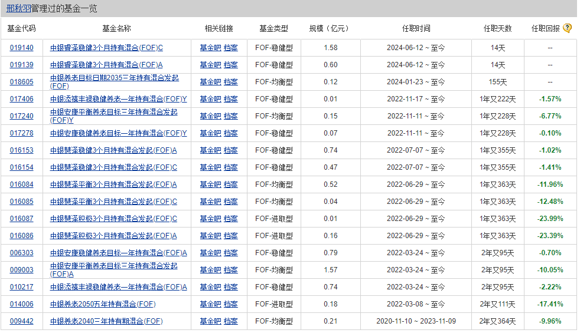Open 中银养老2040三年持有期混合(FOF) fund page
580x333 pixels.
(x=106, y=321)
